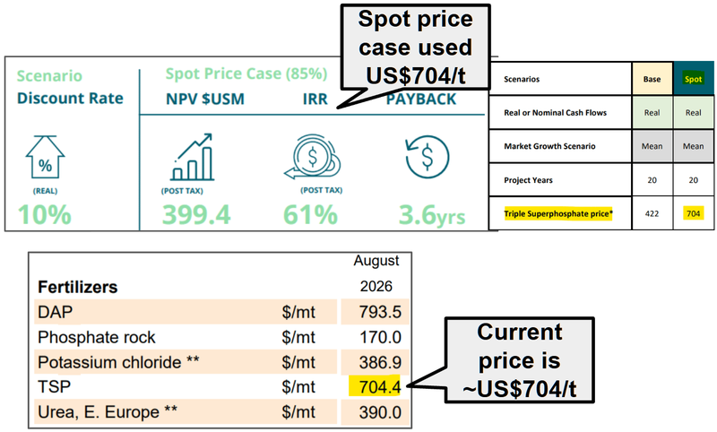This screenshot has width=717, height=432.
Task: Click the Fertilizers table heading
Action: pos(78,287)
